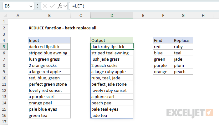Select cell 'a purple scarf'
This screenshot has height=125, width=219.
pyautogui.click(x=49, y=97)
